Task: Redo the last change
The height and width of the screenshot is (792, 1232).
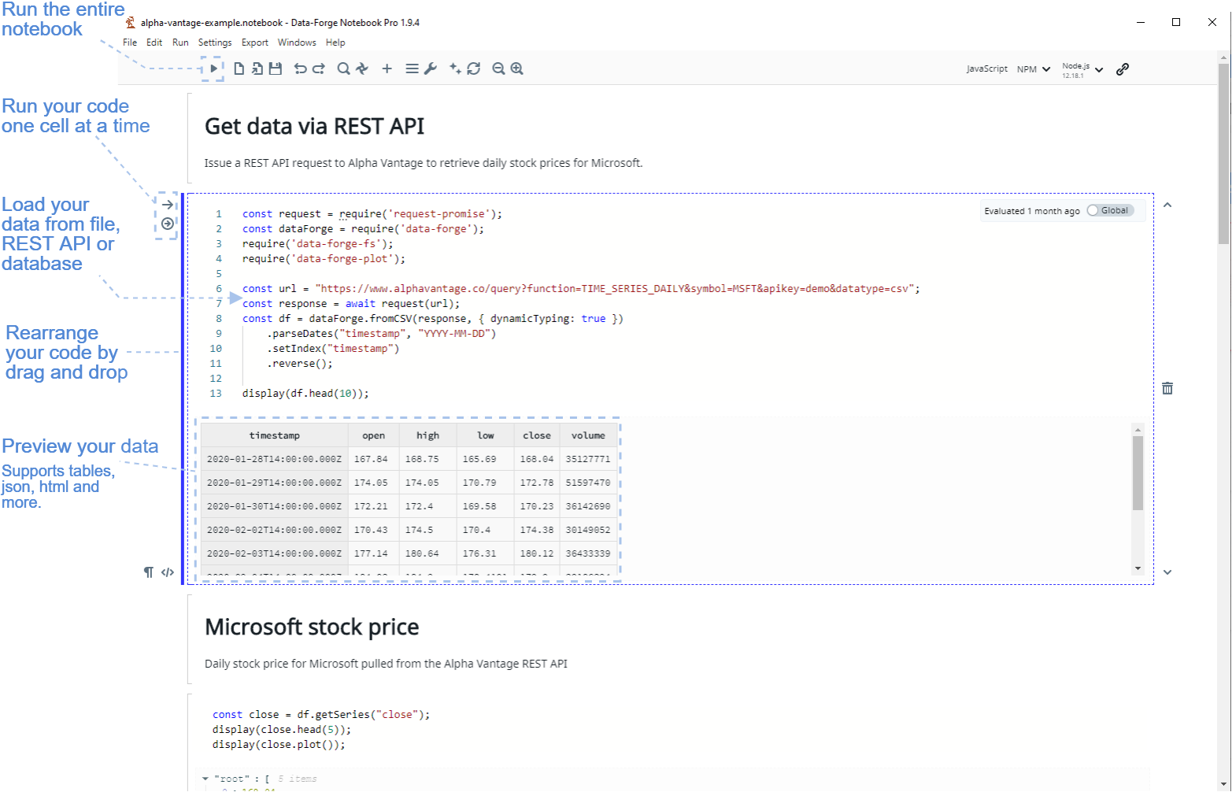Action: 318,68
